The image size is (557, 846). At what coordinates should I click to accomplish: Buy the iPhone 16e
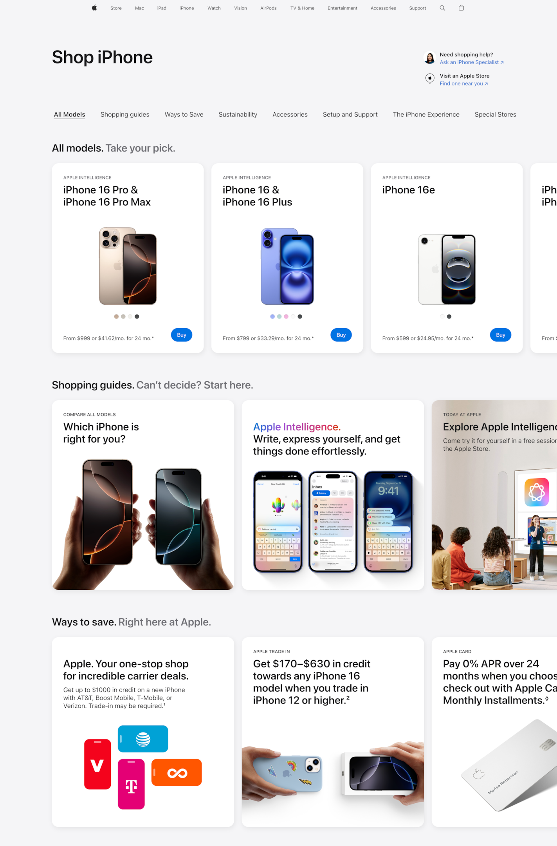point(501,335)
